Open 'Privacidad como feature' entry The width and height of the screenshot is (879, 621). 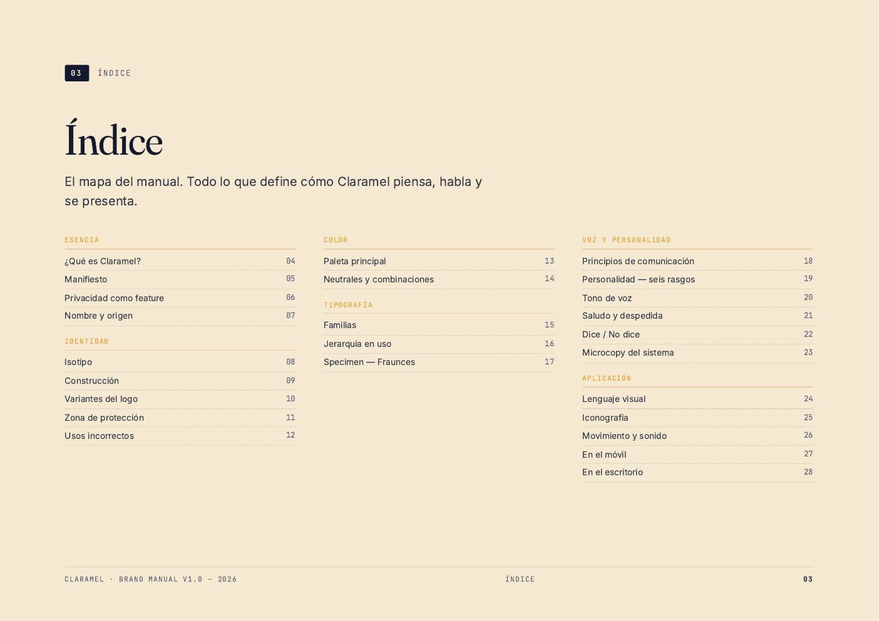(114, 298)
